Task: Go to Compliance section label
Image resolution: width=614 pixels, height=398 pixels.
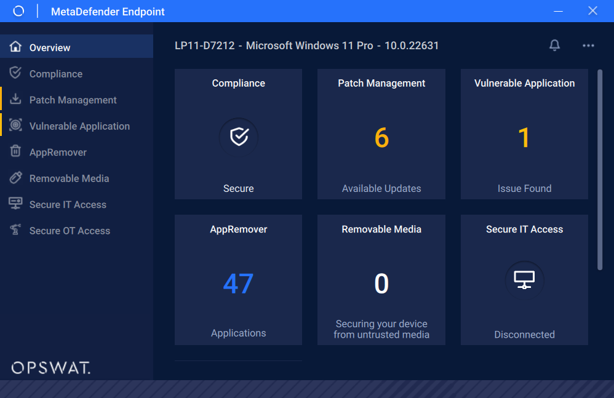Action: [x=56, y=74]
